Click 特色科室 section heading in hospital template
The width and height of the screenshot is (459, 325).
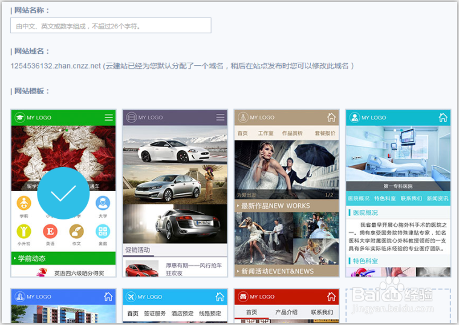(365, 261)
